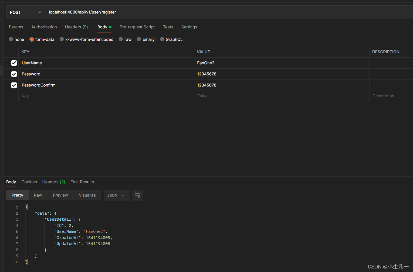The height and width of the screenshot is (272, 413).
Task: Switch to Pretty response view
Action: click(17, 195)
